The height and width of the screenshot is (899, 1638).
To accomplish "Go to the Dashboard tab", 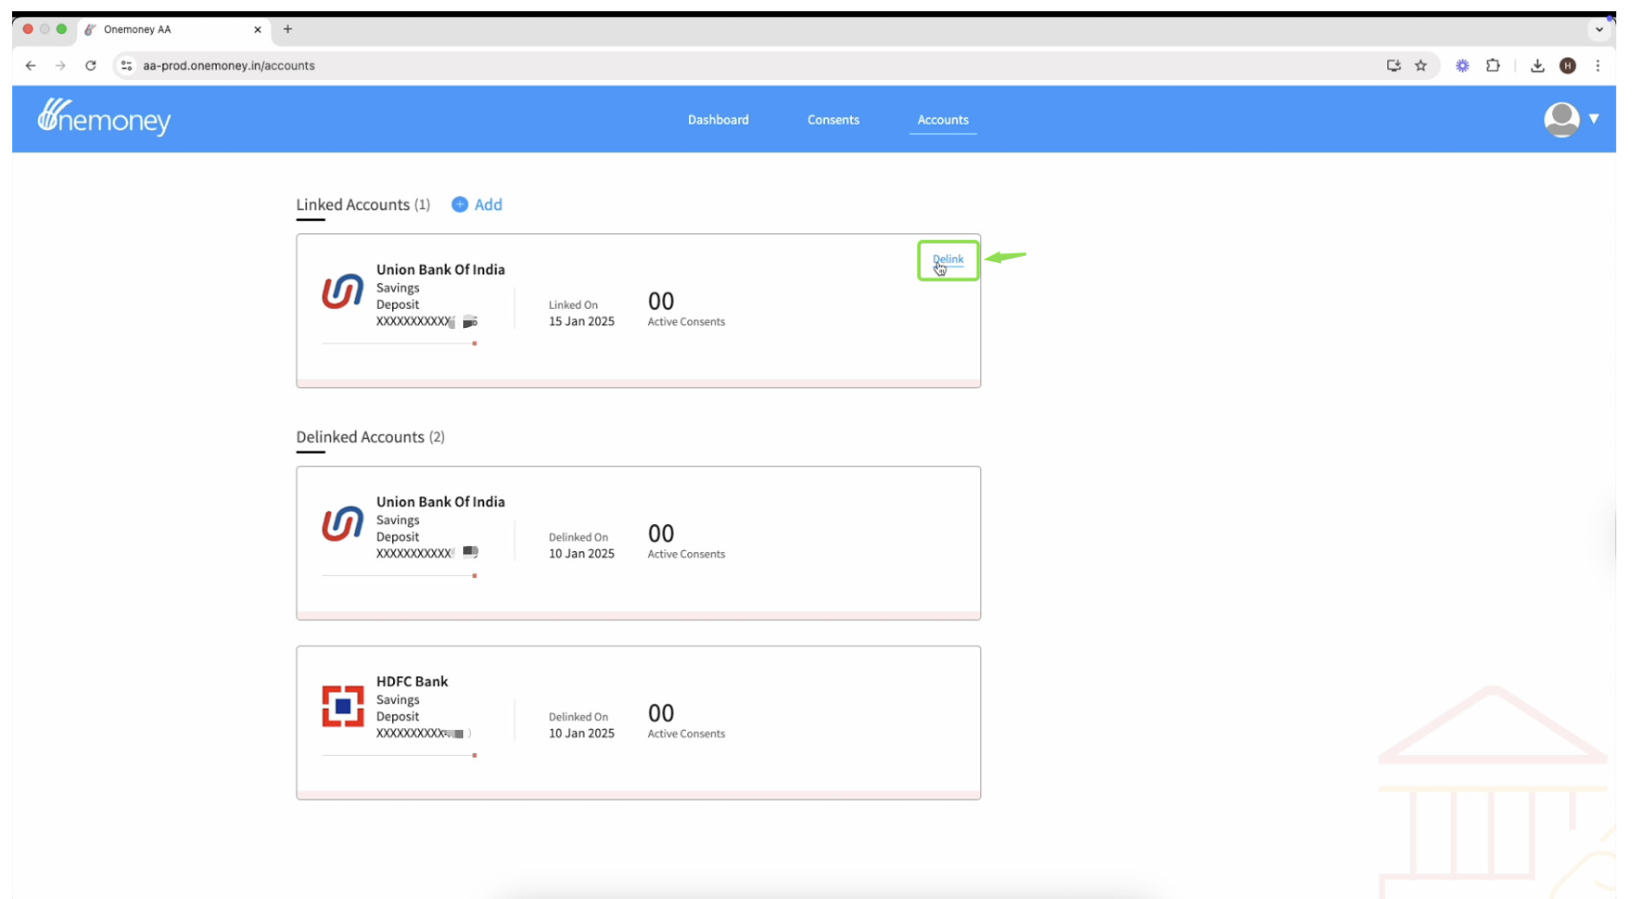I will [717, 120].
